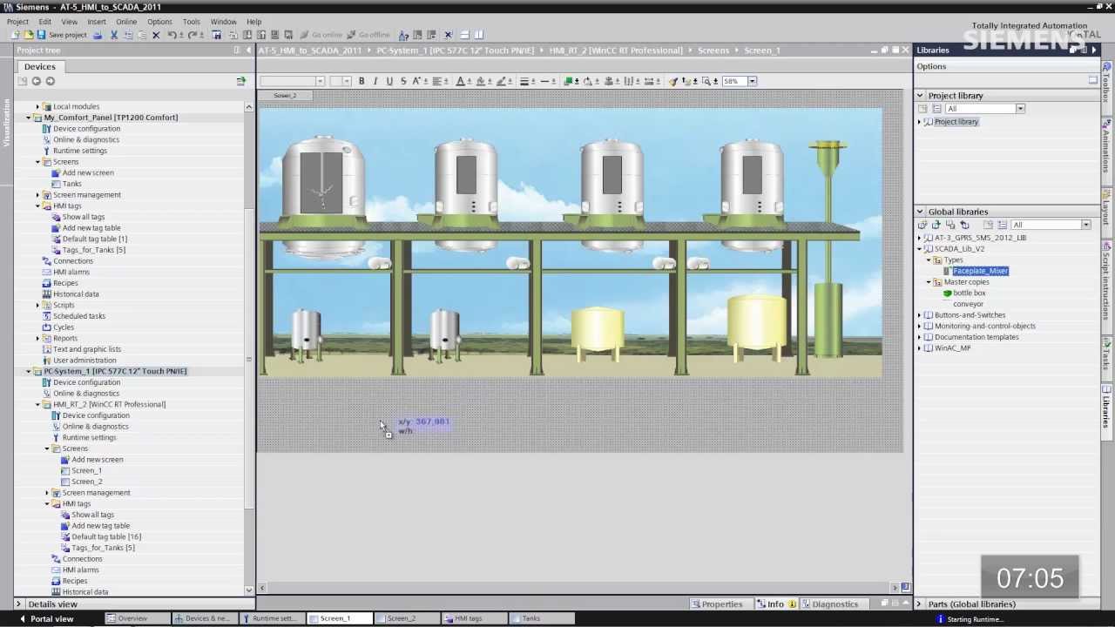Screen dimensions: 1115x627
Task: Click the Save project icon
Action: tap(41, 35)
